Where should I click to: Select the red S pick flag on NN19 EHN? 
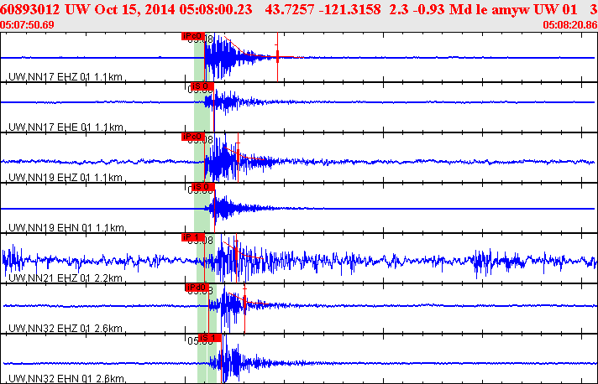click(x=202, y=187)
